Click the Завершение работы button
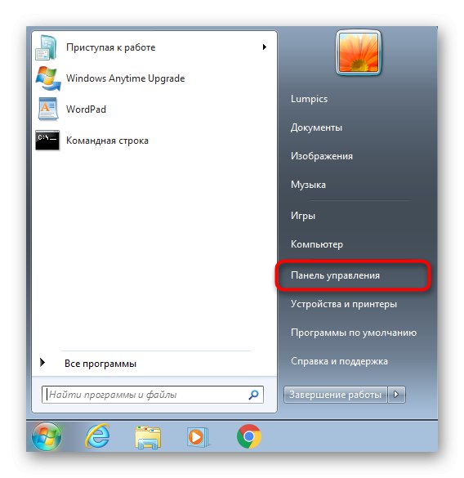Viewport: 464px width, 478px height. (x=336, y=395)
